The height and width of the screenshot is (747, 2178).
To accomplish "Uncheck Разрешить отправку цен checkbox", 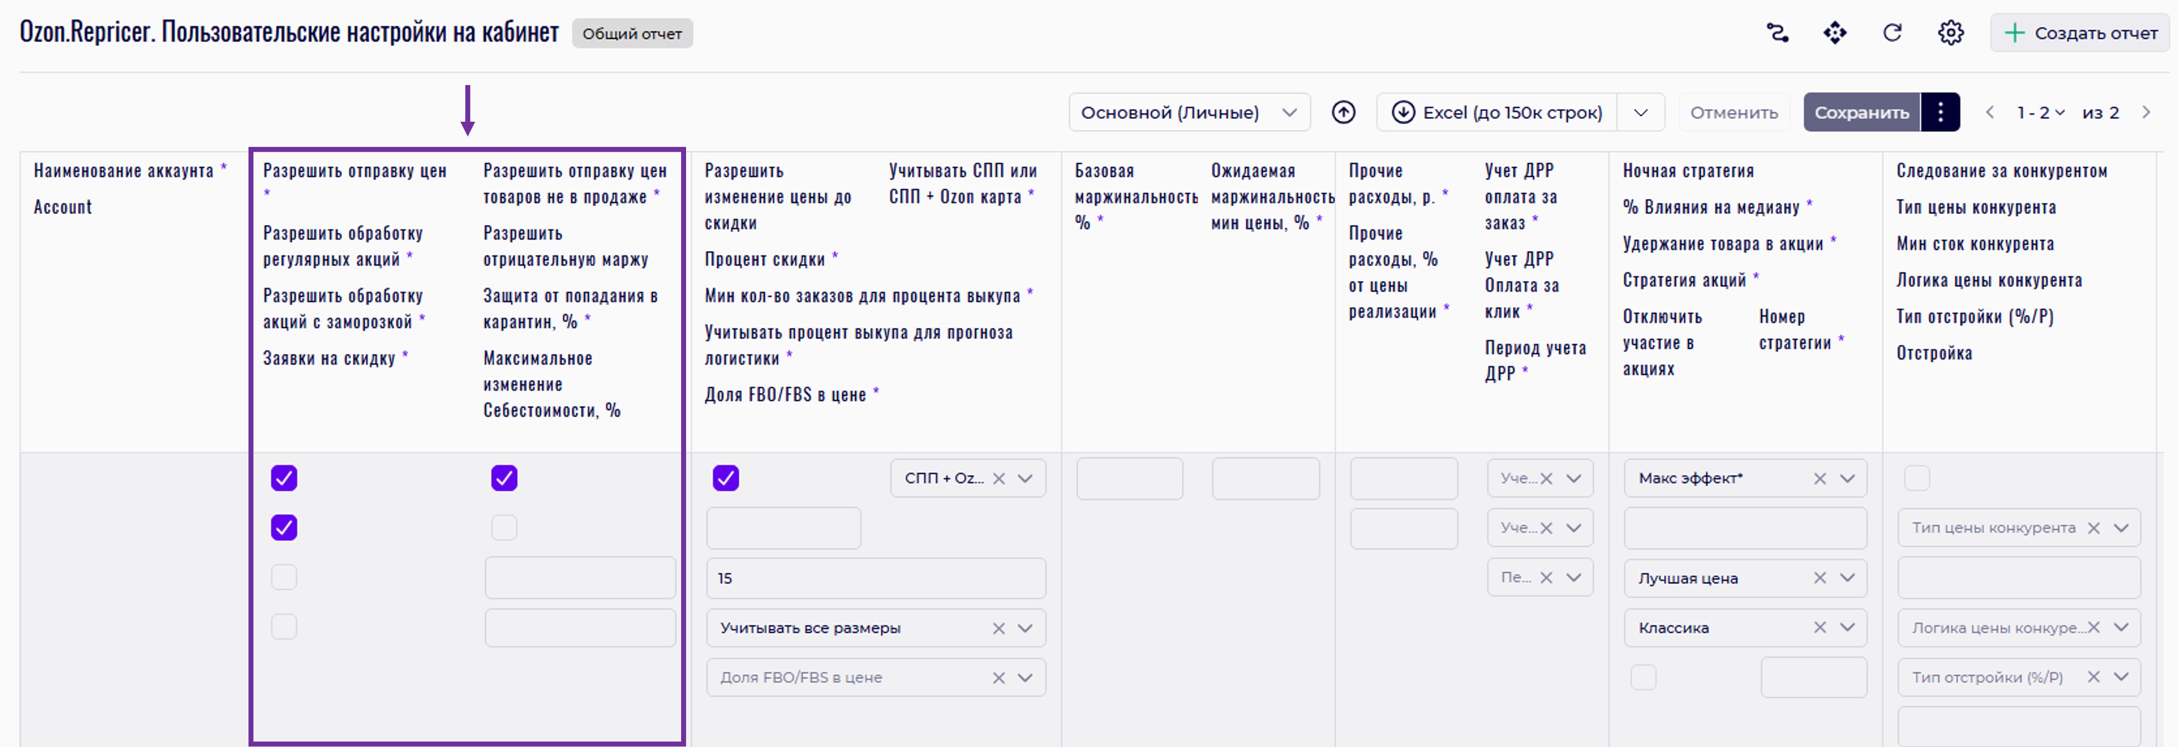I will [284, 478].
